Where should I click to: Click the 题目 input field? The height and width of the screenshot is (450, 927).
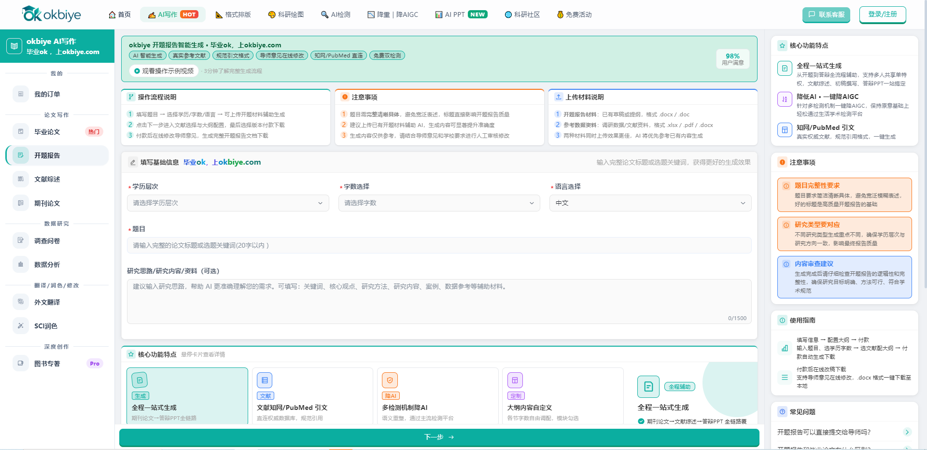[439, 245]
